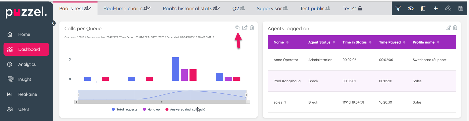The height and width of the screenshot is (121, 469).
Task: Sort table by Agent Status column
Action: click(321, 42)
